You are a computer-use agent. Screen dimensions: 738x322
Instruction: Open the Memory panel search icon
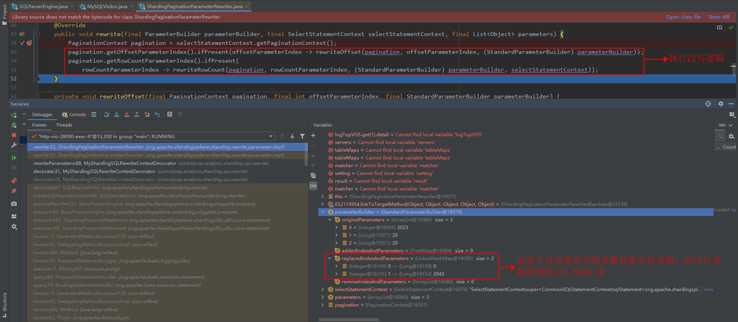[x=720, y=136]
